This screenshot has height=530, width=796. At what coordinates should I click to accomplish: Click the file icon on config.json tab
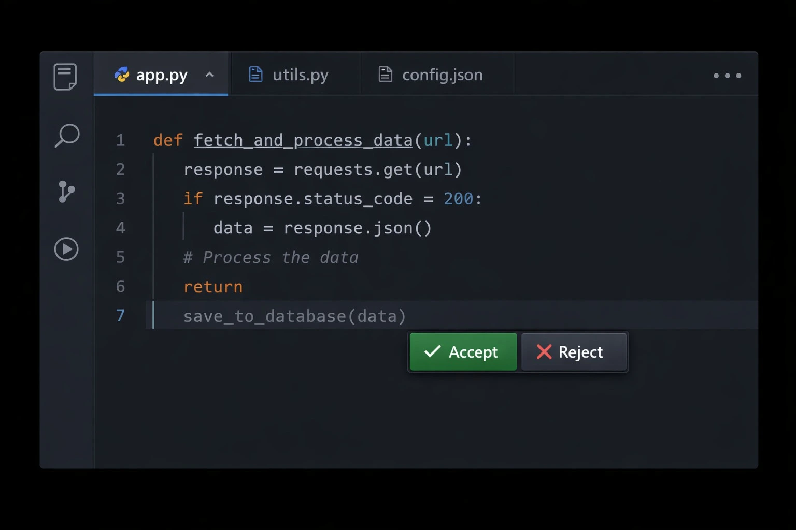pyautogui.click(x=386, y=74)
